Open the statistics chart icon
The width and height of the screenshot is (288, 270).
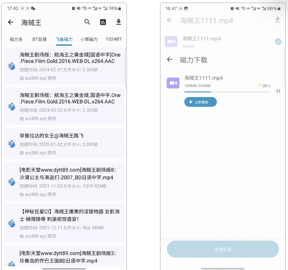pos(103,22)
